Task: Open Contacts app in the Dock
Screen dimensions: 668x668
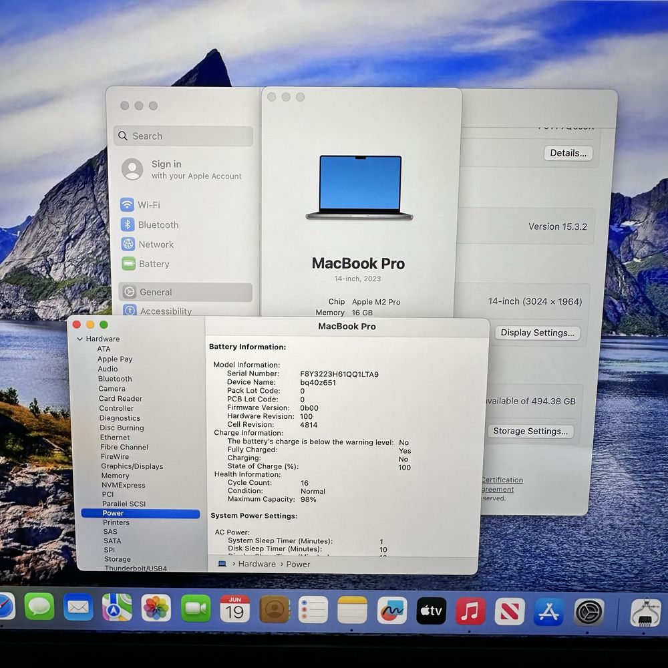Action: click(x=275, y=609)
